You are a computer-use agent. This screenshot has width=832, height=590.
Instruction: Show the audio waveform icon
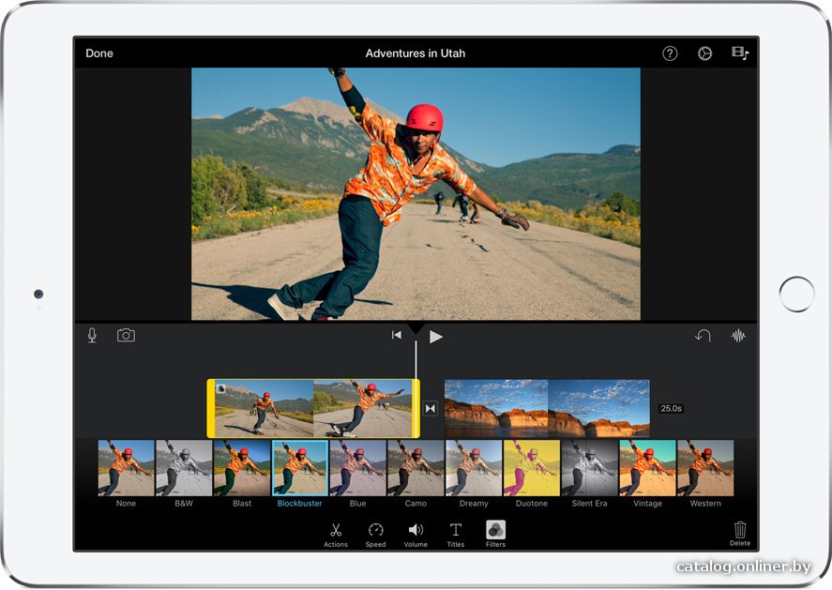coord(738,335)
